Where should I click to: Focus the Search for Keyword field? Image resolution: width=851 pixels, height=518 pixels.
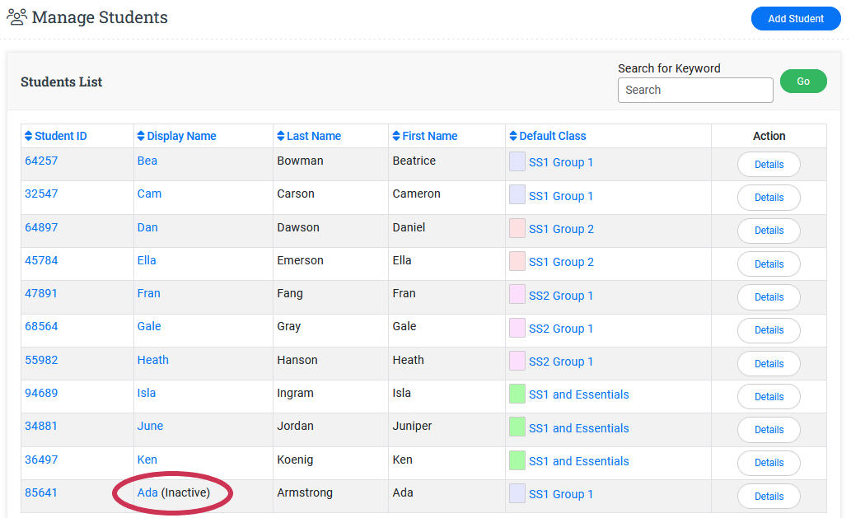tap(694, 91)
